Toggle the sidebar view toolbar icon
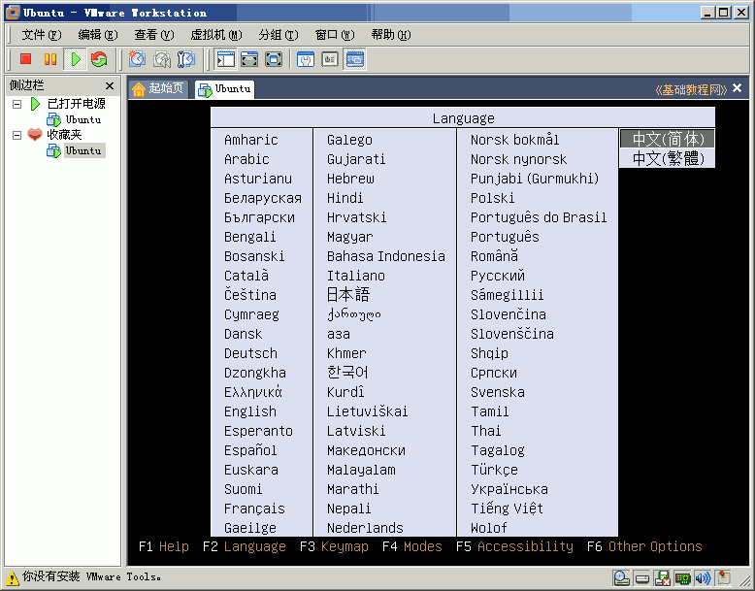Image resolution: width=755 pixels, height=591 pixels. click(x=225, y=59)
